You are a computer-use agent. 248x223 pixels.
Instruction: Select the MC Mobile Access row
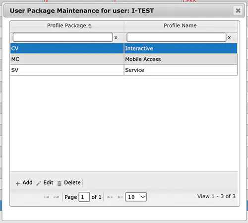(x=124, y=59)
